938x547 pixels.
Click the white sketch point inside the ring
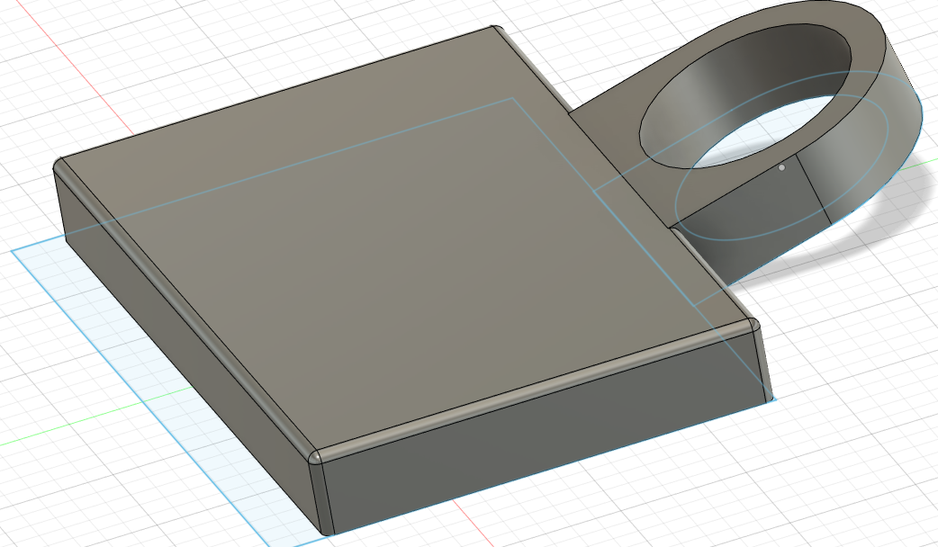[781, 168]
